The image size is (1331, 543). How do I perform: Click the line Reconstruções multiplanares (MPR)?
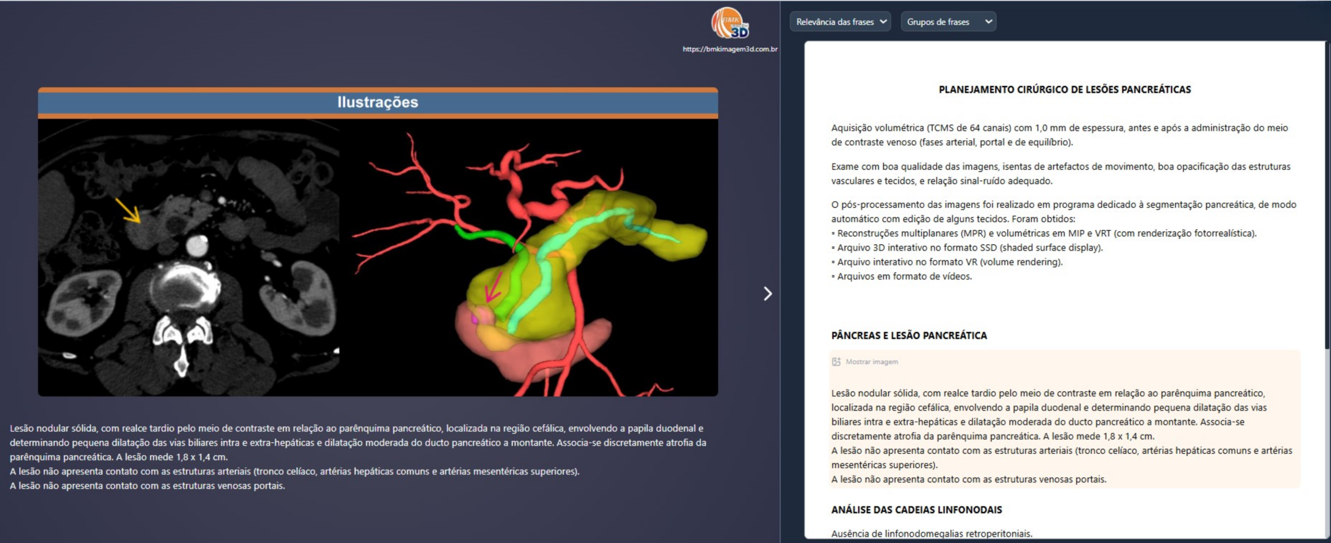click(x=1044, y=233)
